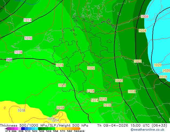This screenshot has height=132, width=170.
Task: Click the orange arrow at legend end
Action: tap(80, 128)
